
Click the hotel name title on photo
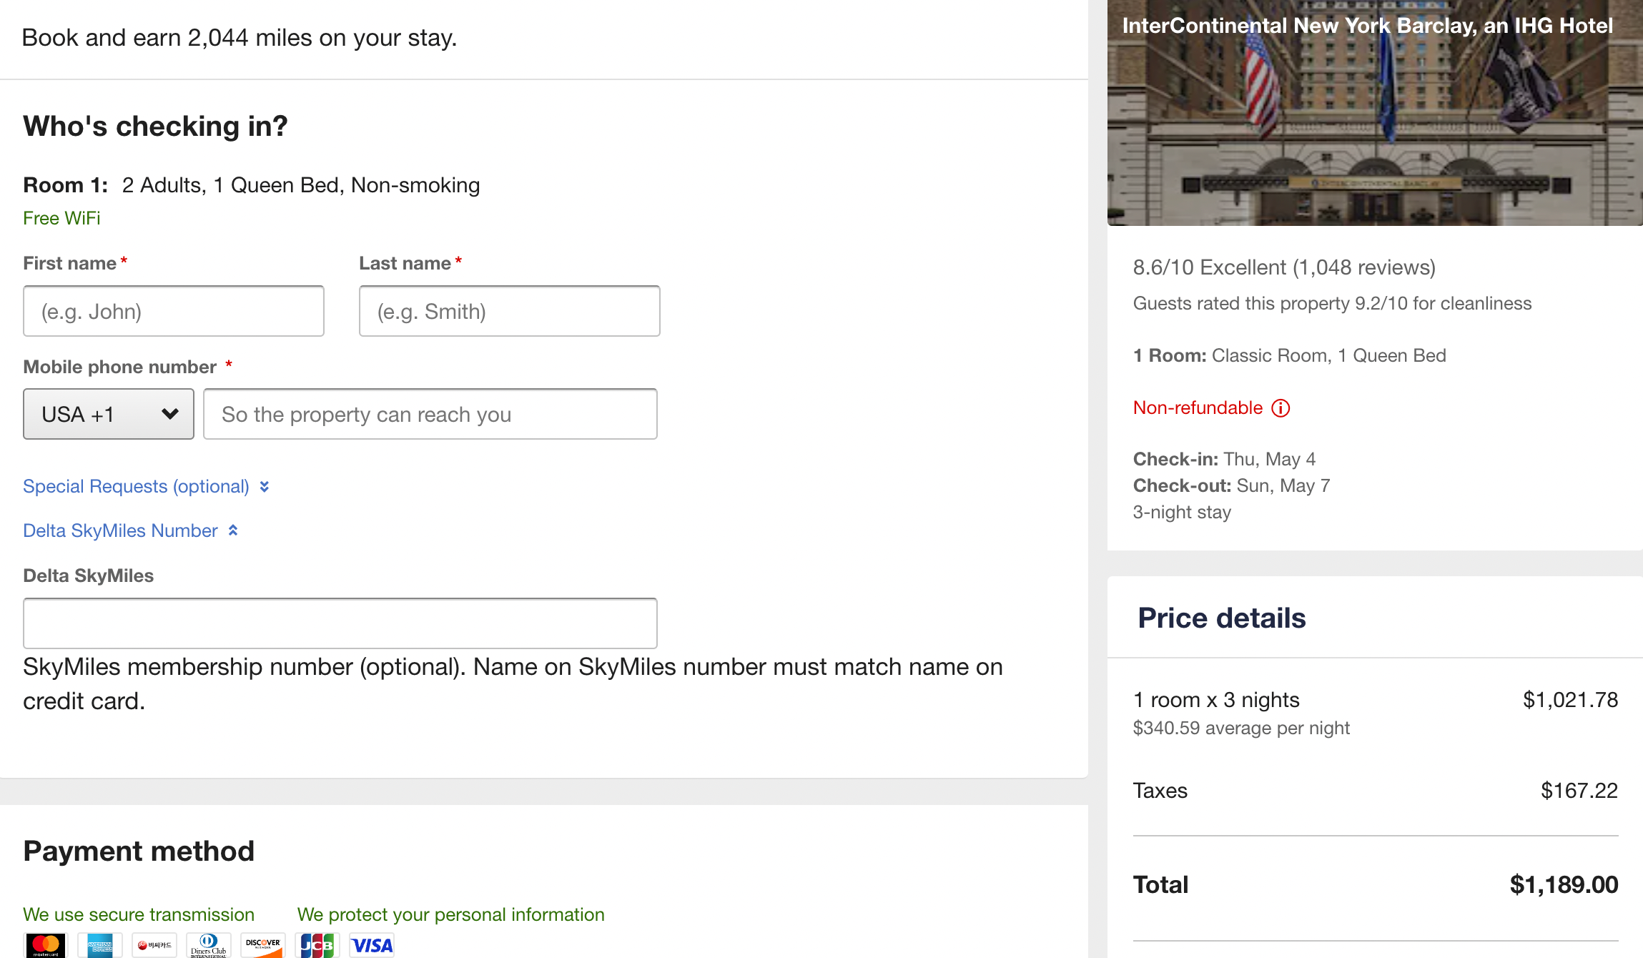(1367, 26)
